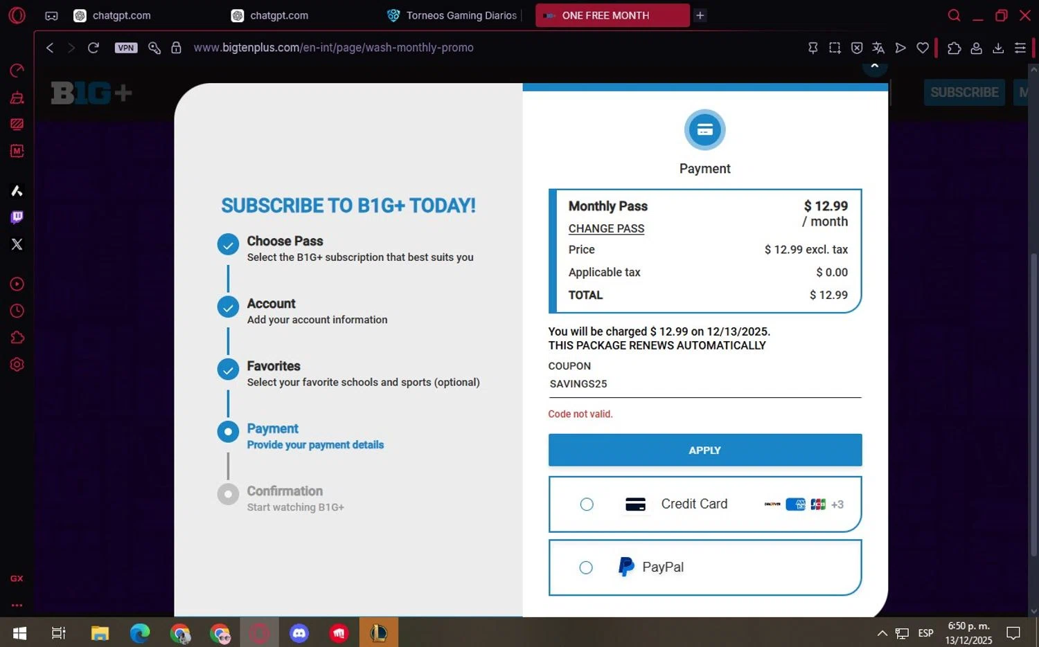Viewport: 1039px width, 647px height.
Task: Switch to Torneos Gaming Diarios tab
Action: point(455,15)
